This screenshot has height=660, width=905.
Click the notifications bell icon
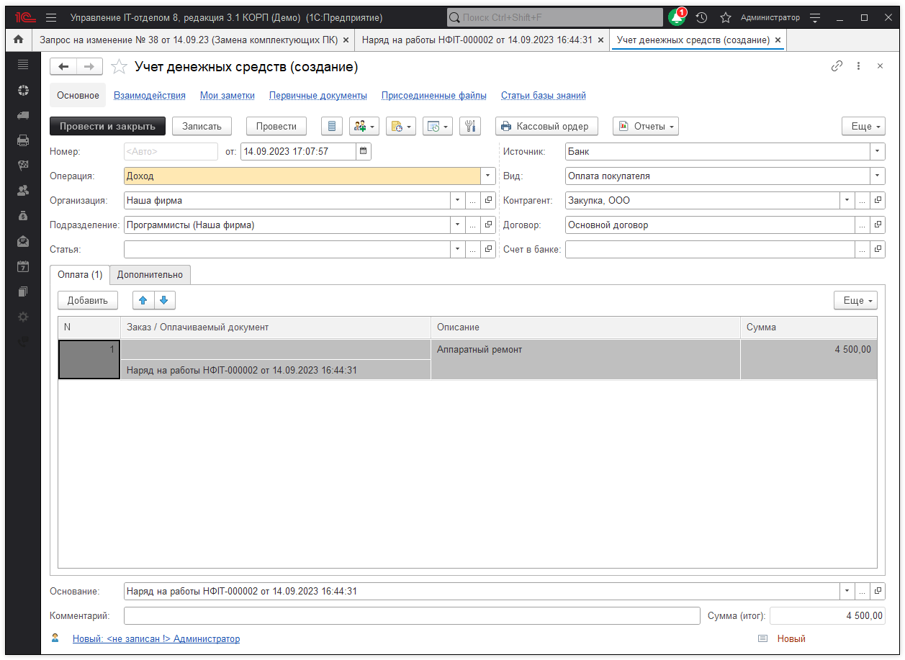coord(677,17)
